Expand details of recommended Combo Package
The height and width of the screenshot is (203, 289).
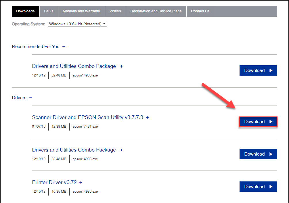pos(121,66)
